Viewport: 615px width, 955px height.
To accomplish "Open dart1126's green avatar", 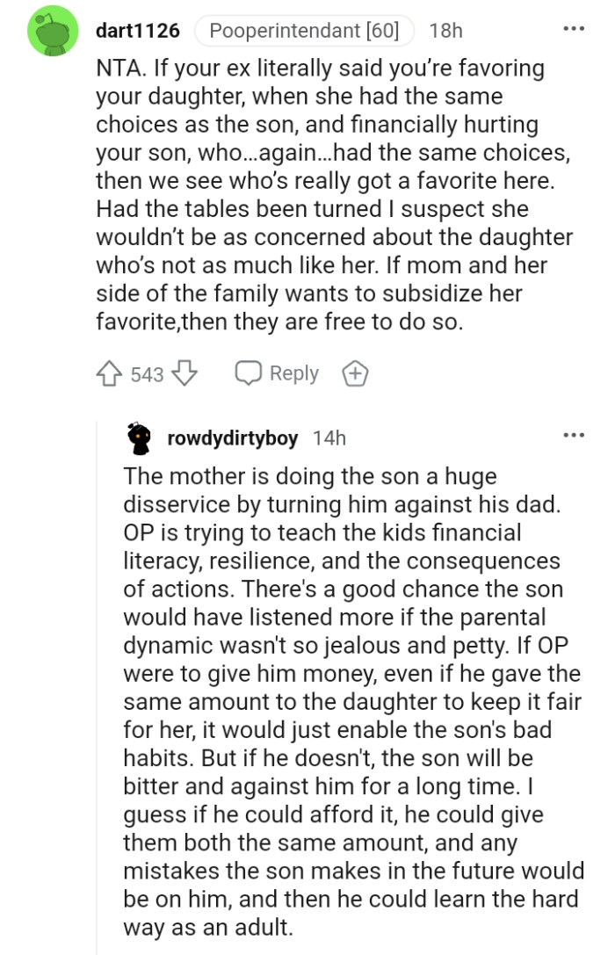I will pyautogui.click(x=54, y=31).
